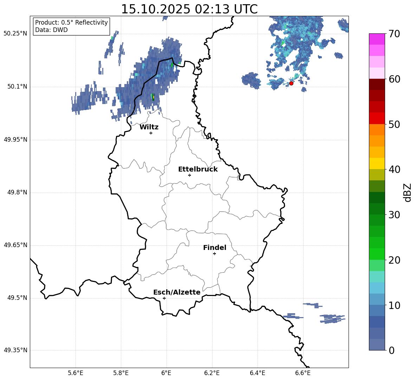Image resolution: width=416 pixels, height=380 pixels.
Task: Click the 6.4°E longitude label
Action: pos(257,373)
